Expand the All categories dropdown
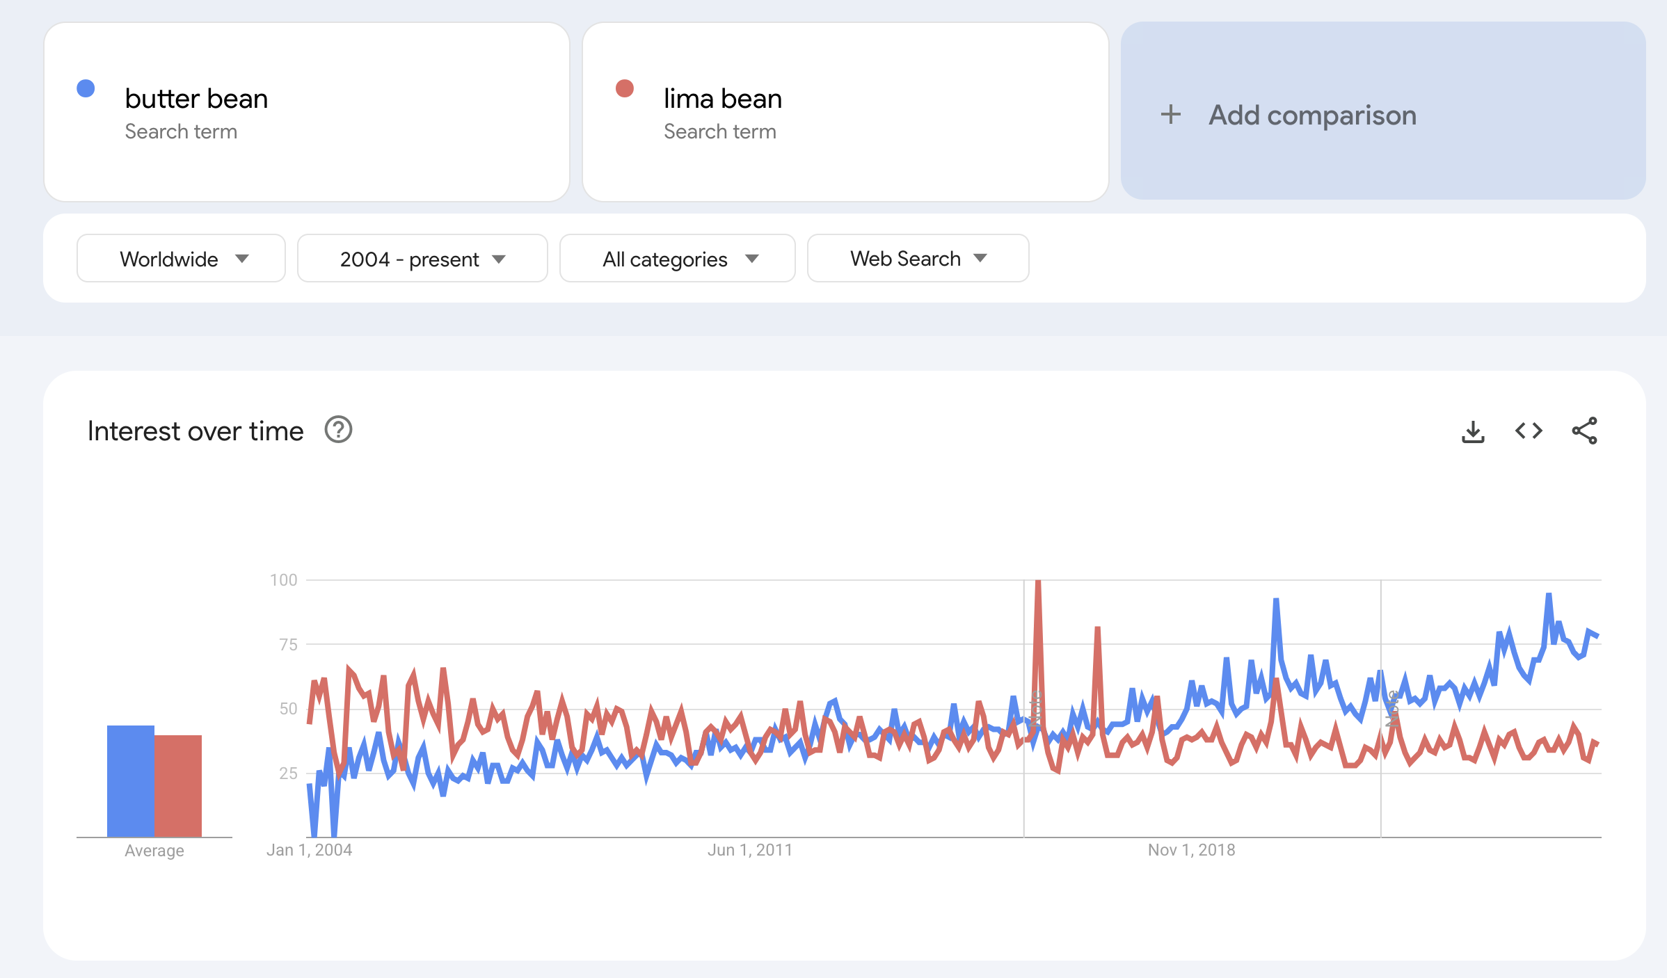This screenshot has width=1667, height=978. pyautogui.click(x=677, y=258)
